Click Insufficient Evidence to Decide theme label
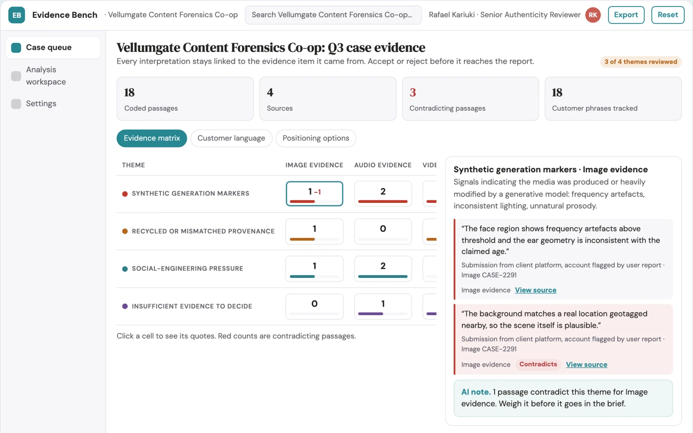Image resolution: width=693 pixels, height=433 pixels. pyautogui.click(x=192, y=306)
